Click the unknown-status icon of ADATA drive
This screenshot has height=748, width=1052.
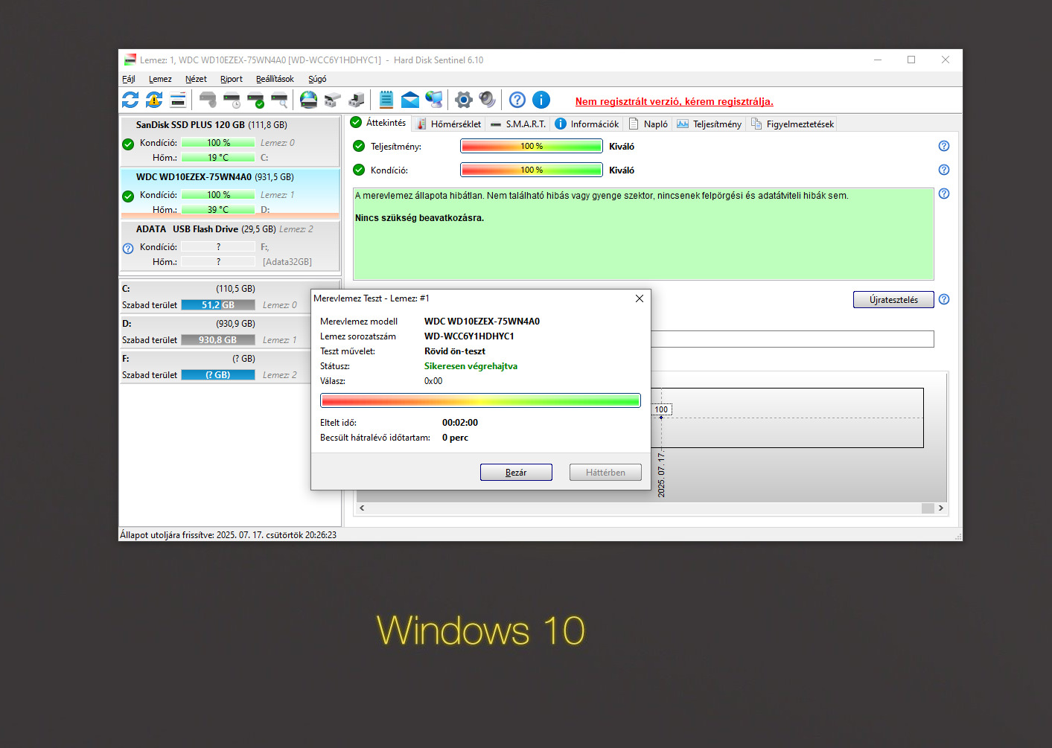point(128,249)
